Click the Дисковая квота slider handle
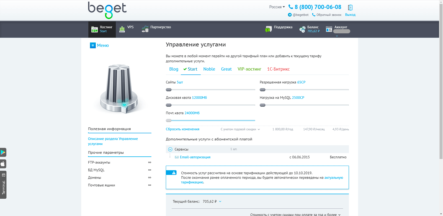The image size is (443, 216). coord(169,105)
